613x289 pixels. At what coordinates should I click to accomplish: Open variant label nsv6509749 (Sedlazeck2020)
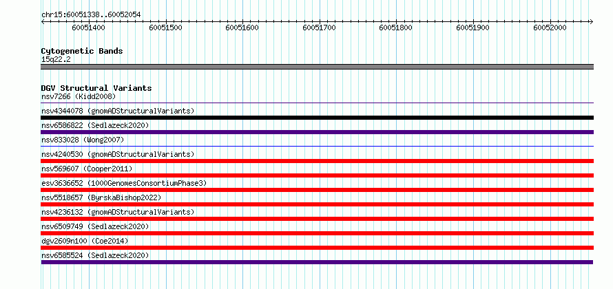click(x=95, y=226)
